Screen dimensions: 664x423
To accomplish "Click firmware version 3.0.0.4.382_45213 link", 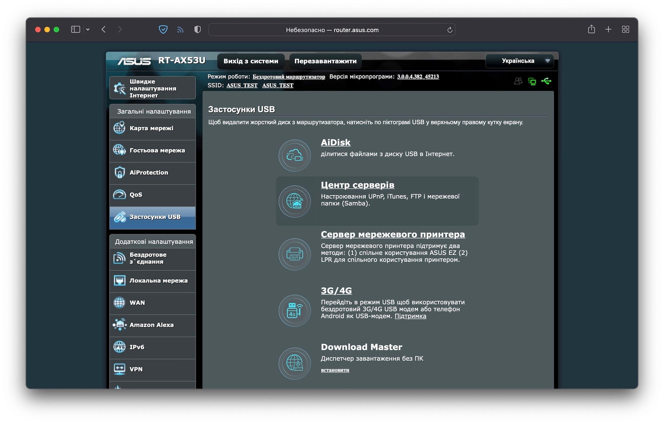I will [418, 76].
